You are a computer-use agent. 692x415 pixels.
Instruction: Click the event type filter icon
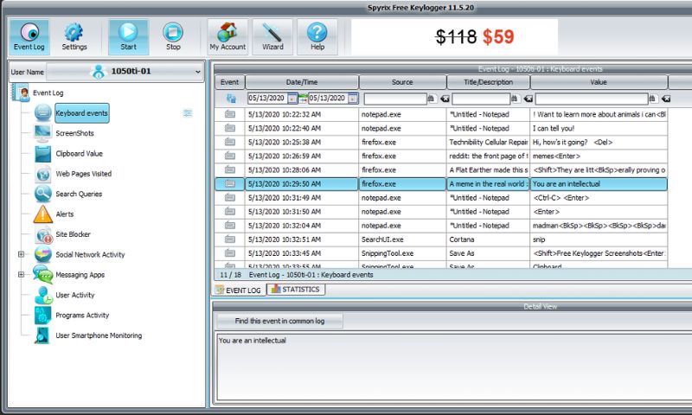pos(231,99)
